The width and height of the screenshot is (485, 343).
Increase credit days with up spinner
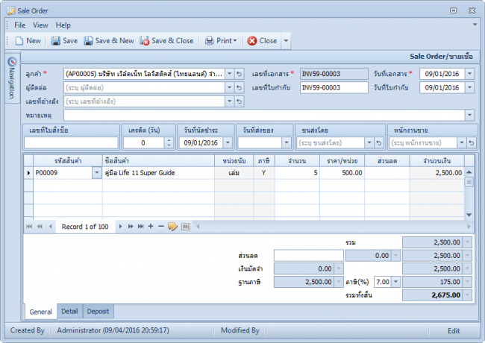pyautogui.click(x=169, y=140)
